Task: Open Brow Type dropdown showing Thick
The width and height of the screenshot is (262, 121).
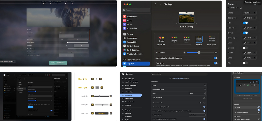Action: tap(250, 38)
